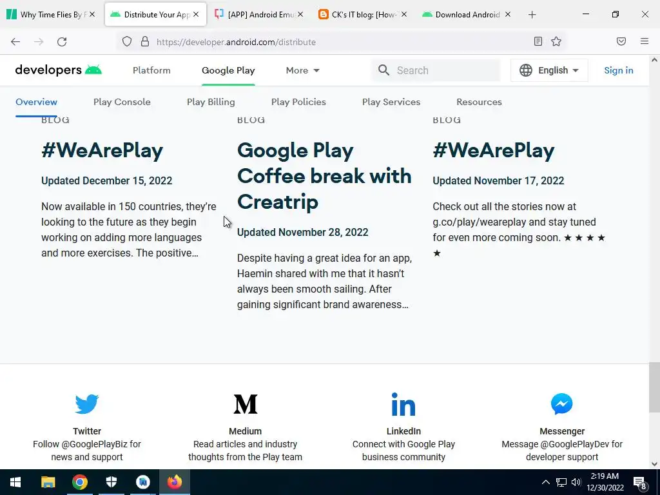The height and width of the screenshot is (495, 660).
Task: Click the browser forward arrow
Action: pos(39,42)
